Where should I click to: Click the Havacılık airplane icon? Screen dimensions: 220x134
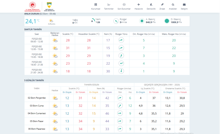click(139, 5)
